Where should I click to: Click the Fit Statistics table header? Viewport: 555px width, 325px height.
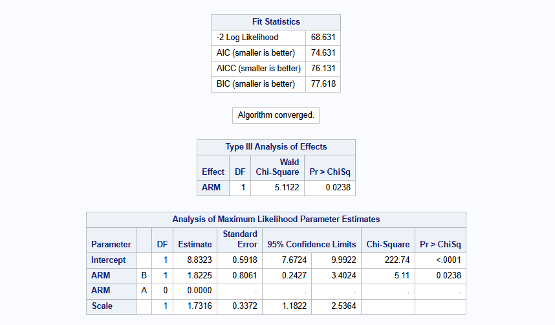(x=276, y=22)
